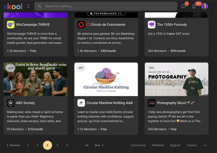Open WinCampaign THRIVE title
This screenshot has width=217, height=153.
(x=33, y=25)
